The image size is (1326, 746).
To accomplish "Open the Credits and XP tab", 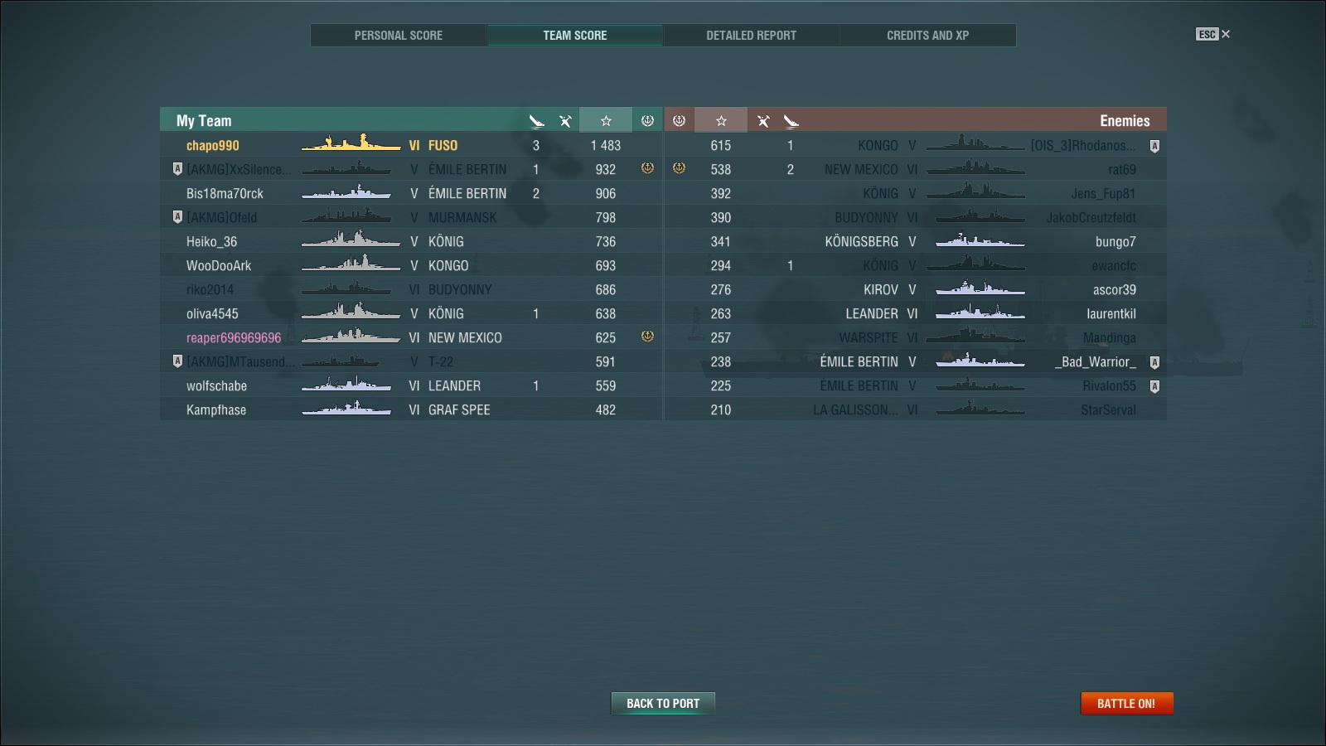I will [927, 36].
